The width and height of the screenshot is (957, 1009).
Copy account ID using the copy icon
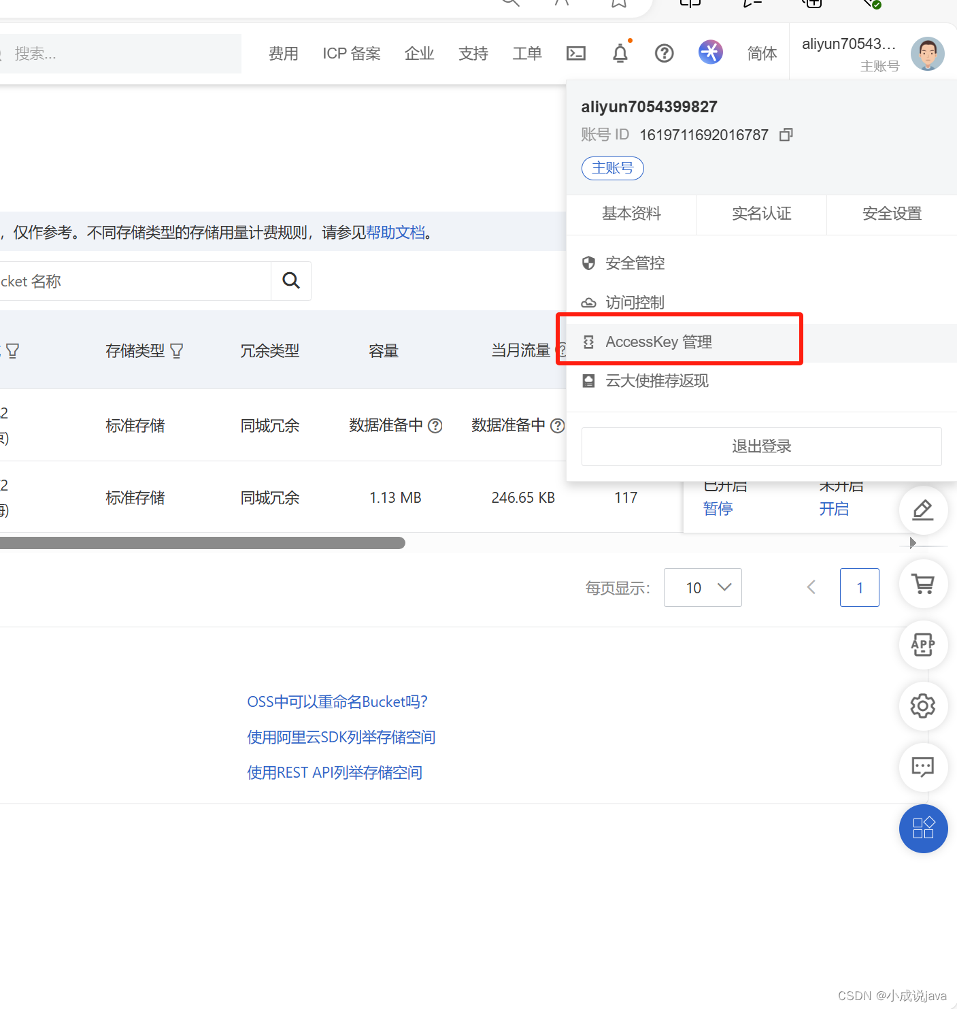[x=786, y=135]
